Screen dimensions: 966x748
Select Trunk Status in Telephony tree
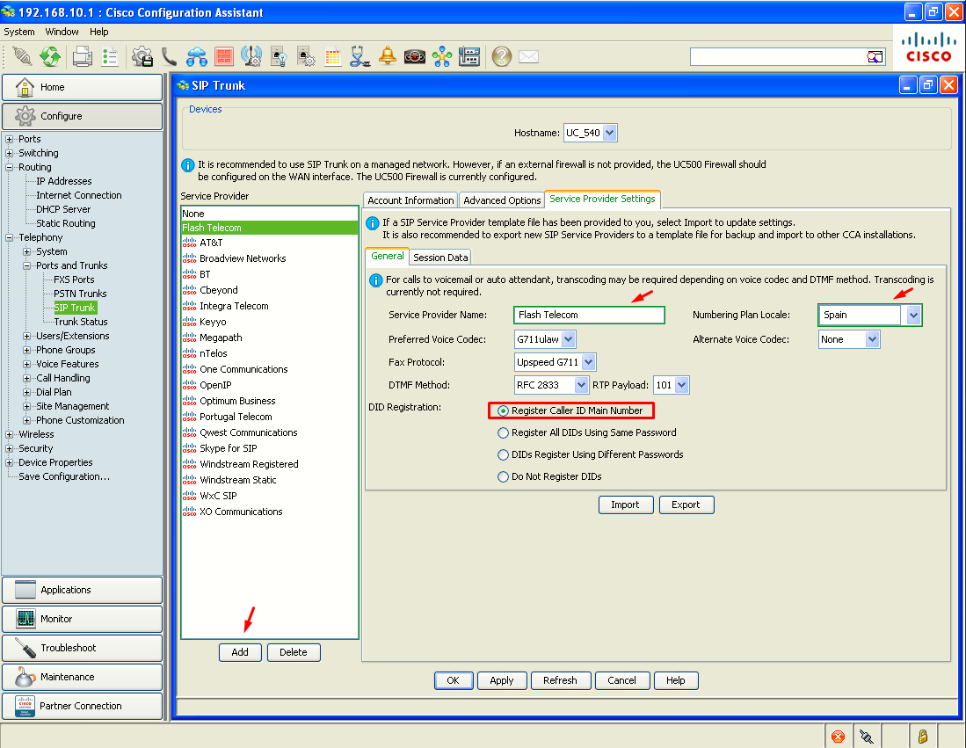(81, 322)
